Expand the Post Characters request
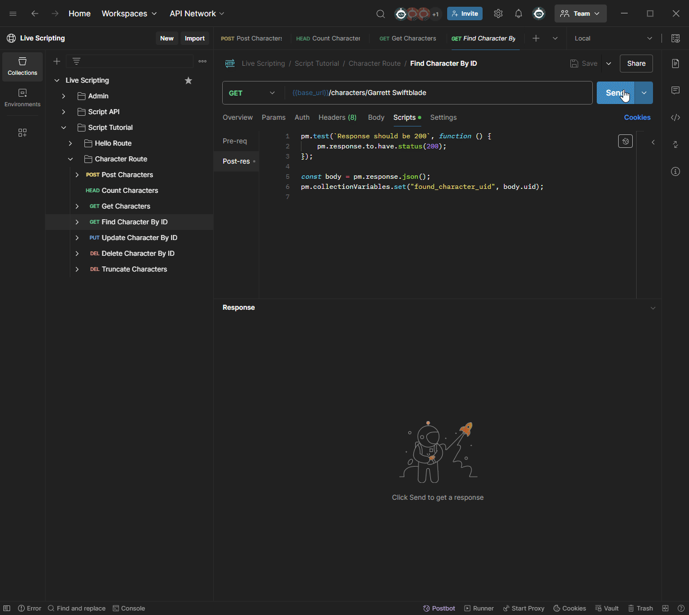This screenshot has width=689, height=615. coord(77,175)
